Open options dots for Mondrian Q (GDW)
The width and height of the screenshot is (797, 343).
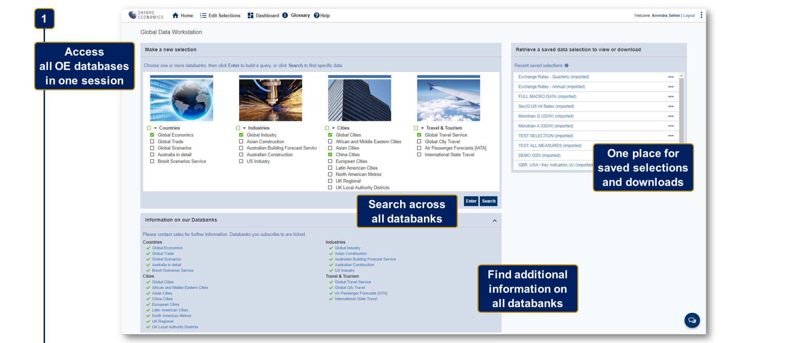click(x=671, y=116)
